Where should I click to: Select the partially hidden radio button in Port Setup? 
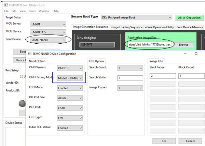coord(22,76)
